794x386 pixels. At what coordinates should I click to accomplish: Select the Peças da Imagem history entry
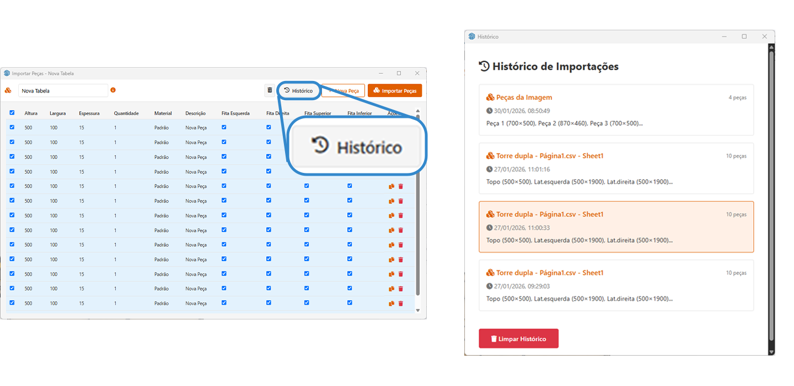tap(616, 110)
